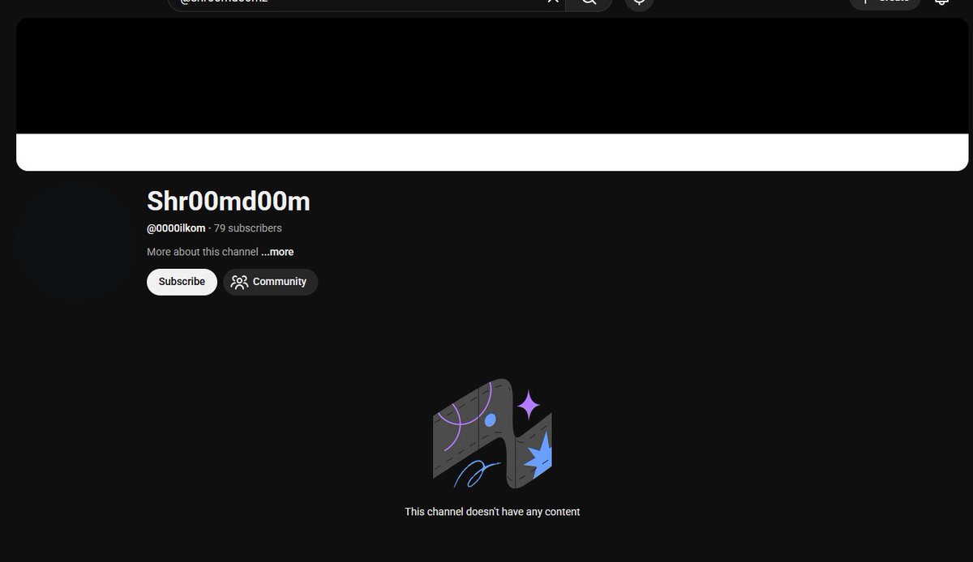Screen dimensions: 973x562
Task: Click the magnifier search button
Action: coord(589,3)
